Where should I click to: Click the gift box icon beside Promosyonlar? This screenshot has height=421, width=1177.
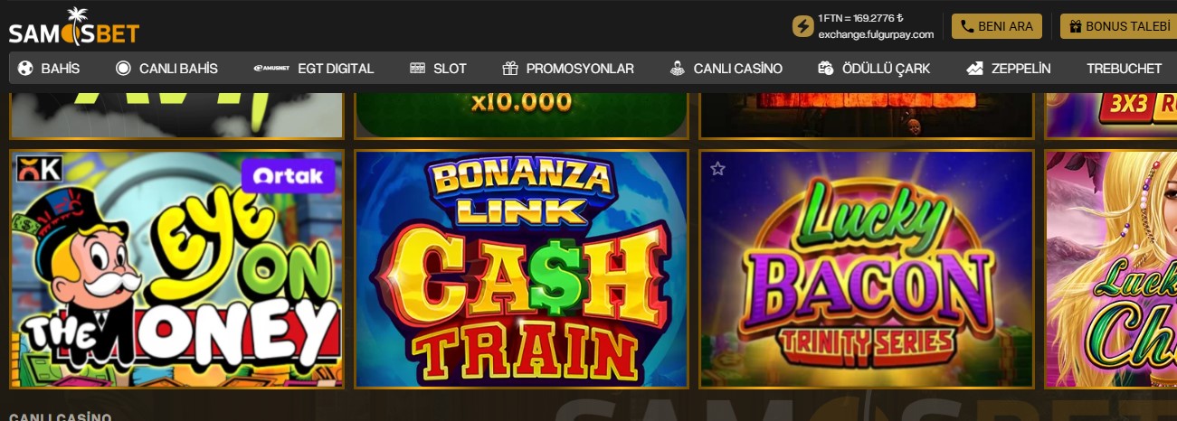click(x=510, y=68)
